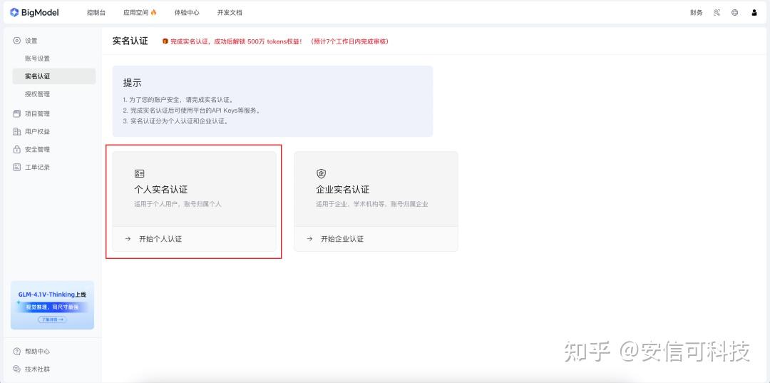770x383 pixels.
Task: Open 技术社群 link
Action: tap(37, 369)
